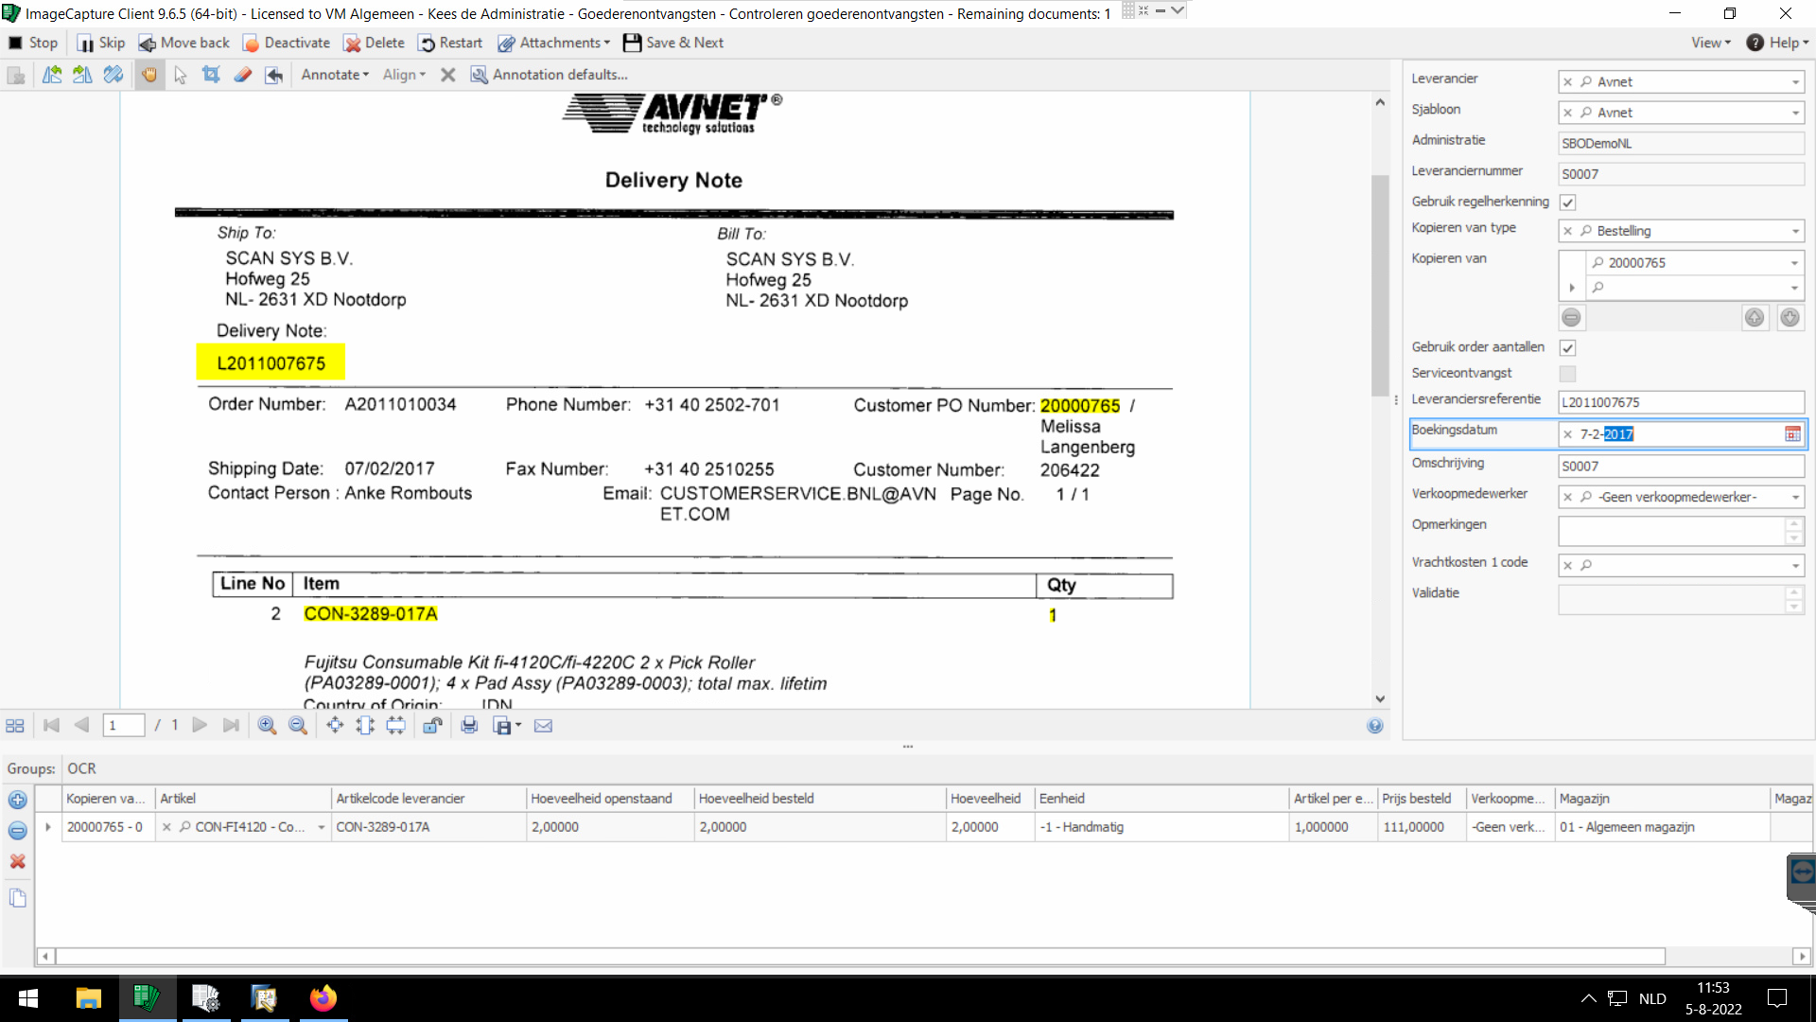Click the Leveranciersreferentie field
The image size is (1816, 1022).
(1681, 402)
